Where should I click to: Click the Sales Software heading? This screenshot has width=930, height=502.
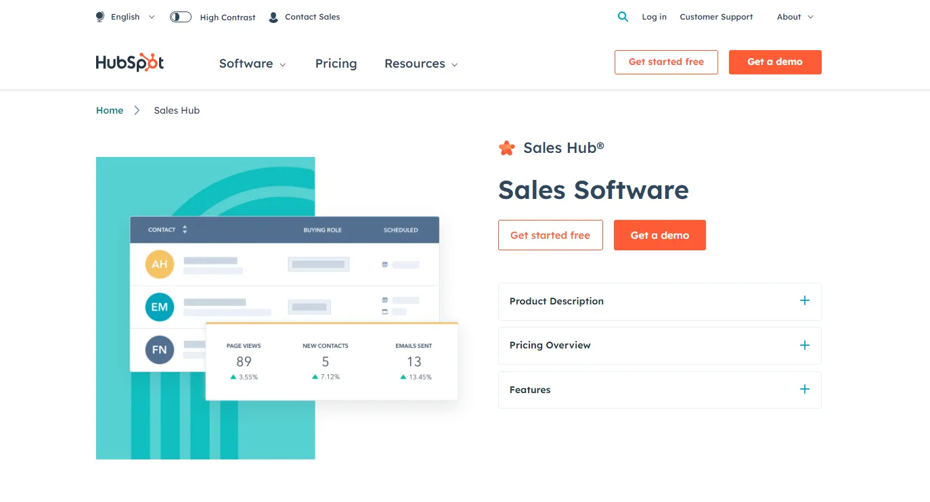[x=594, y=190]
